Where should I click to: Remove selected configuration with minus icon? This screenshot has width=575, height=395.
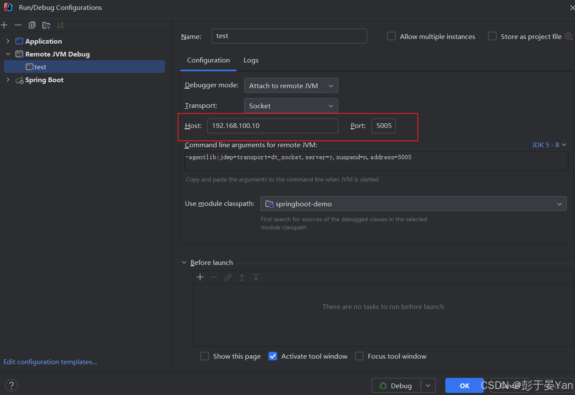(18, 25)
